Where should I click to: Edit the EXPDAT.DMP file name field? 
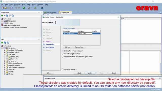tap(85, 33)
